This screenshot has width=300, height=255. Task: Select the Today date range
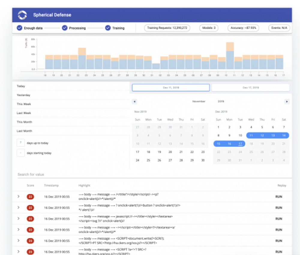tap(71, 86)
